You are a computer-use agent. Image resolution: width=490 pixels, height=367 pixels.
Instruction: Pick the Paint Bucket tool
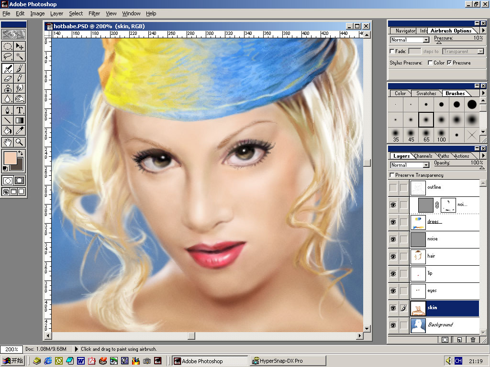8,130
